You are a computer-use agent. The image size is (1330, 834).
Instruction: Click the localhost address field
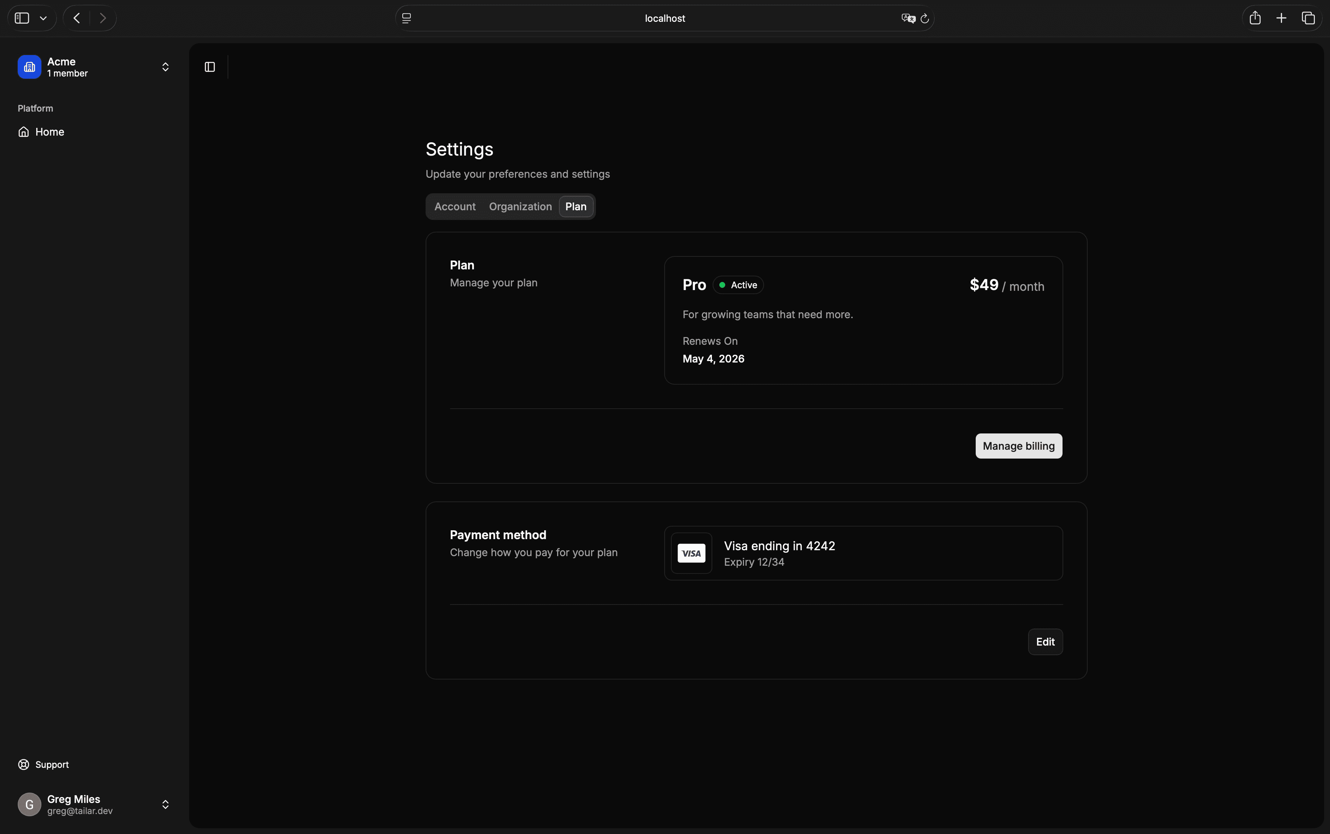665,18
